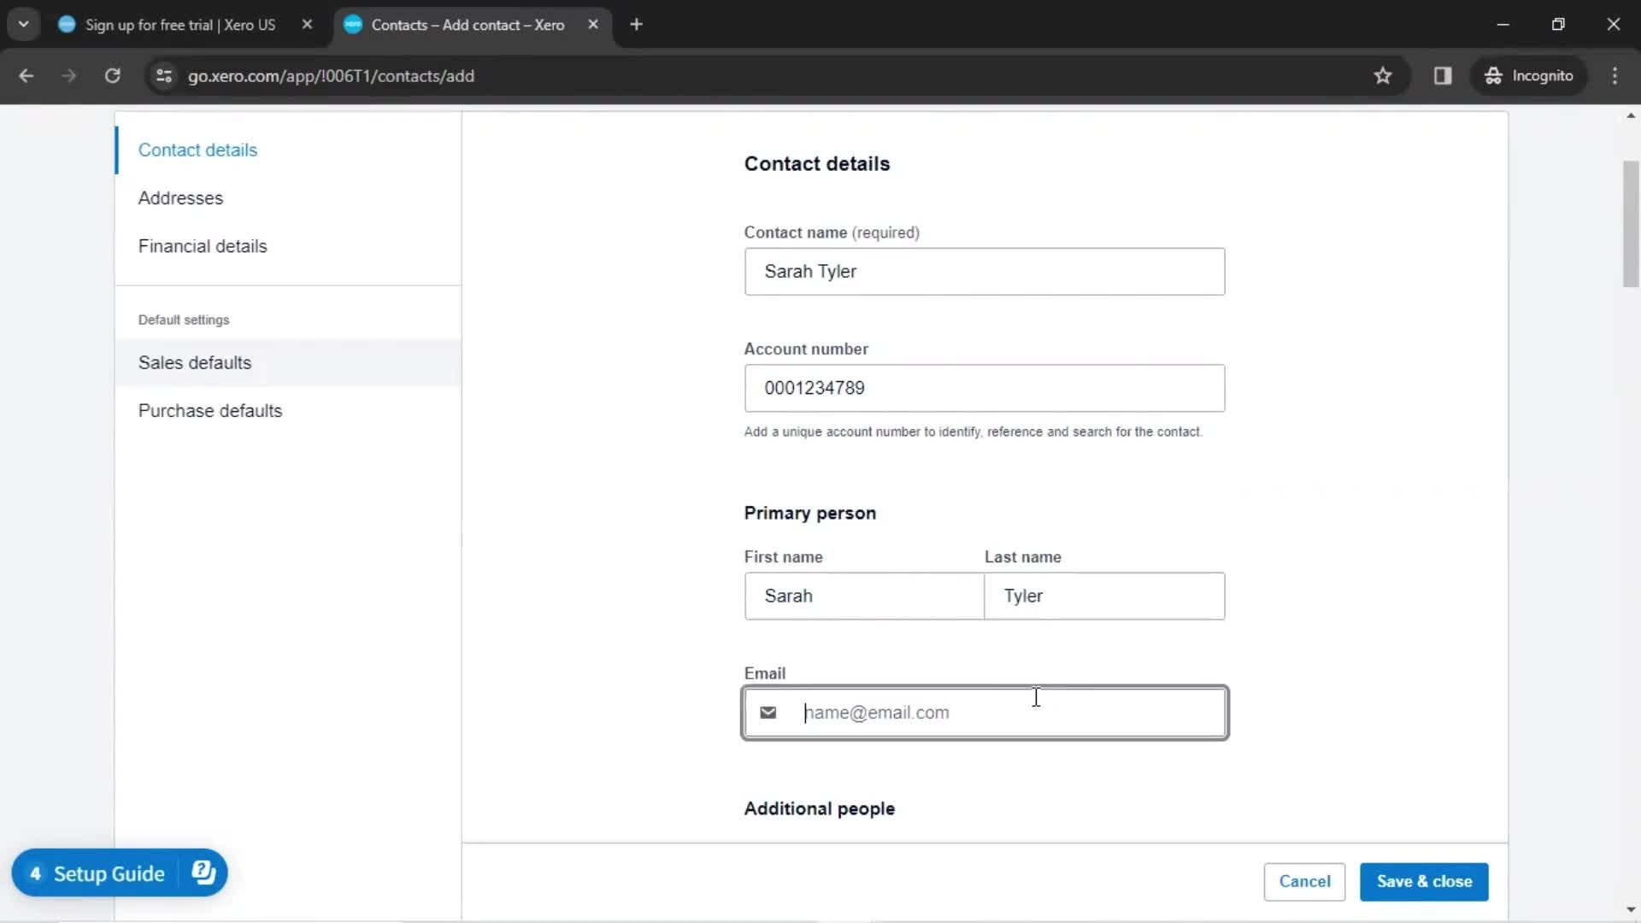Open site information icon in address bar
This screenshot has width=1641, height=923.
tap(164, 76)
